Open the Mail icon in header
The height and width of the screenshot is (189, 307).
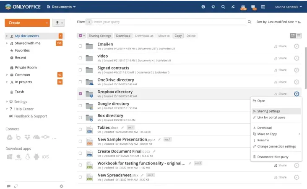pos(243,7)
